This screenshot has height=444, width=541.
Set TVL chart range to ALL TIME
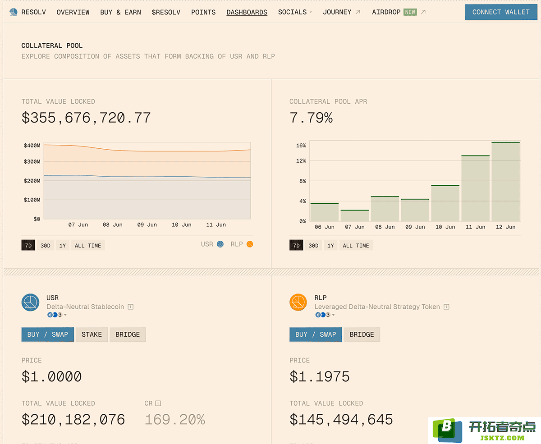(88, 246)
